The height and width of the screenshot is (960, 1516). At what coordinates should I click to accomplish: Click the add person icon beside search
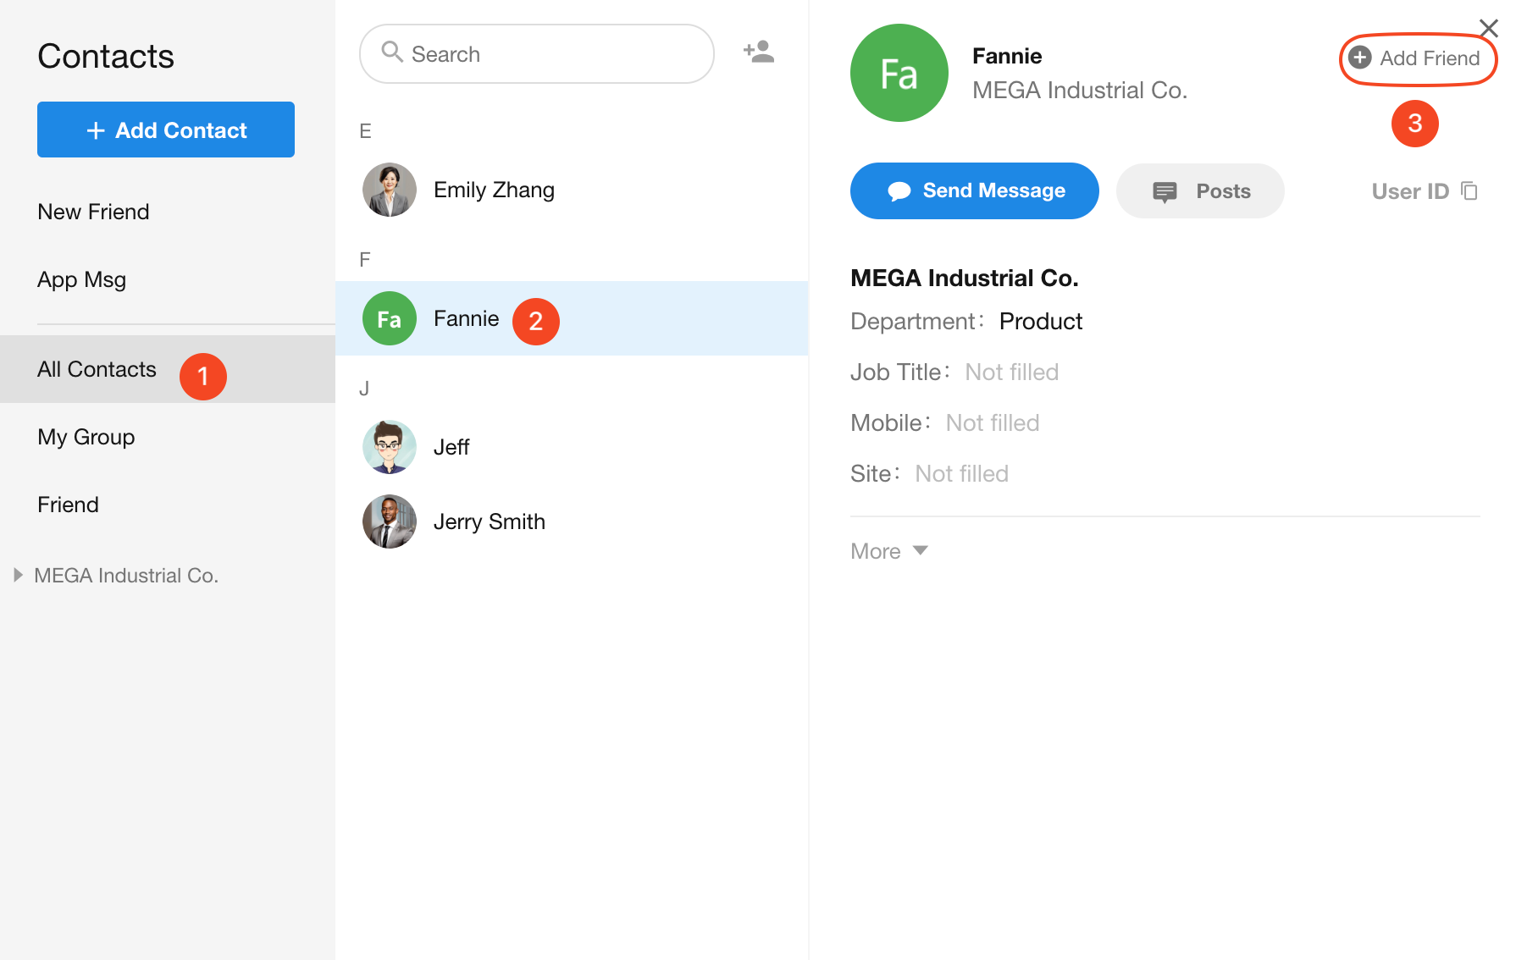pyautogui.click(x=758, y=52)
